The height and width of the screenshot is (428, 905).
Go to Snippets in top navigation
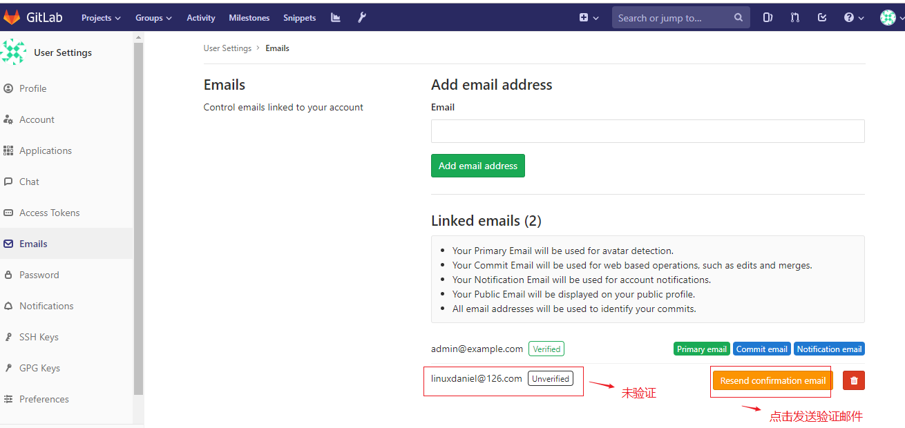point(300,18)
